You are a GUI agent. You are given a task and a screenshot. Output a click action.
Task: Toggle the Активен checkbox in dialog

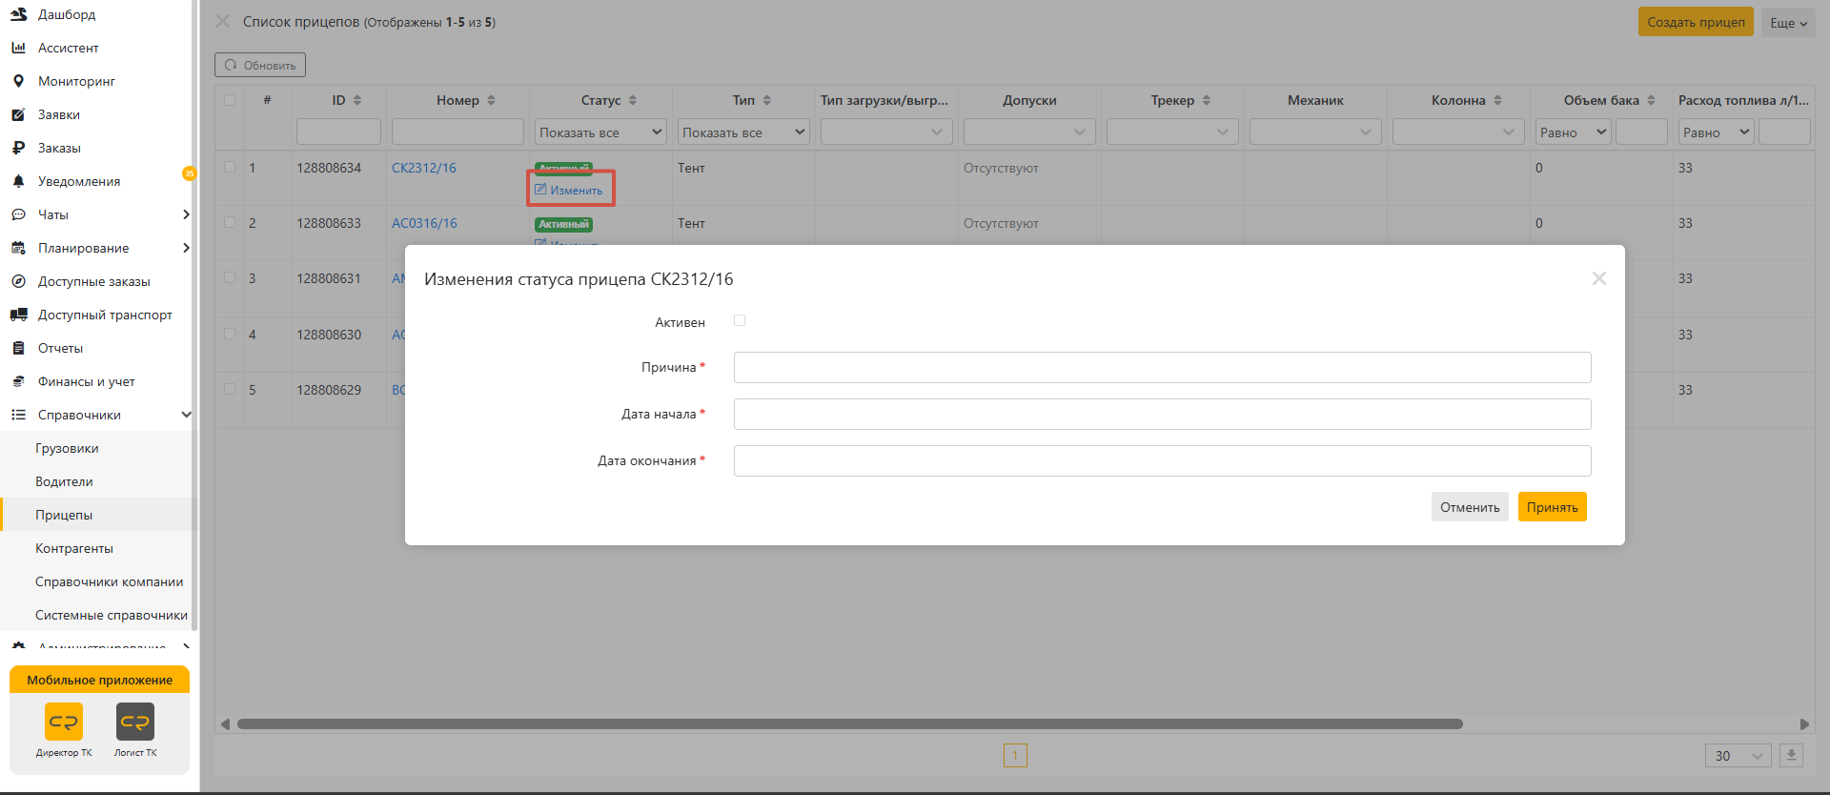point(740,321)
